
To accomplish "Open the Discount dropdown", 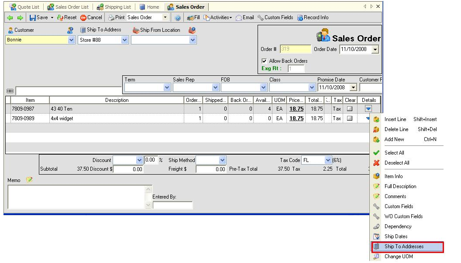I will tap(139, 160).
